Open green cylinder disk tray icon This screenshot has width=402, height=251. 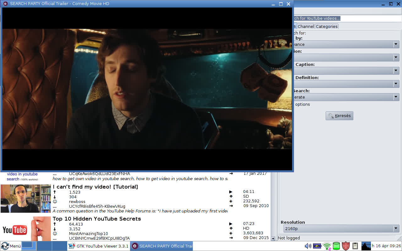pos(336,246)
